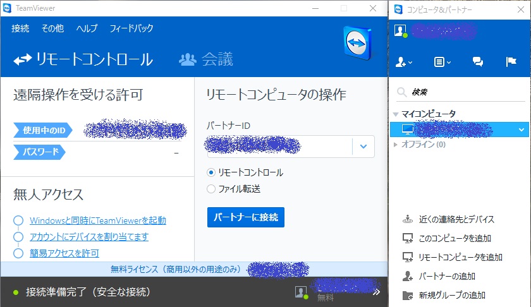
Task: Click the 使用中のID label tag
Action: click(x=43, y=130)
